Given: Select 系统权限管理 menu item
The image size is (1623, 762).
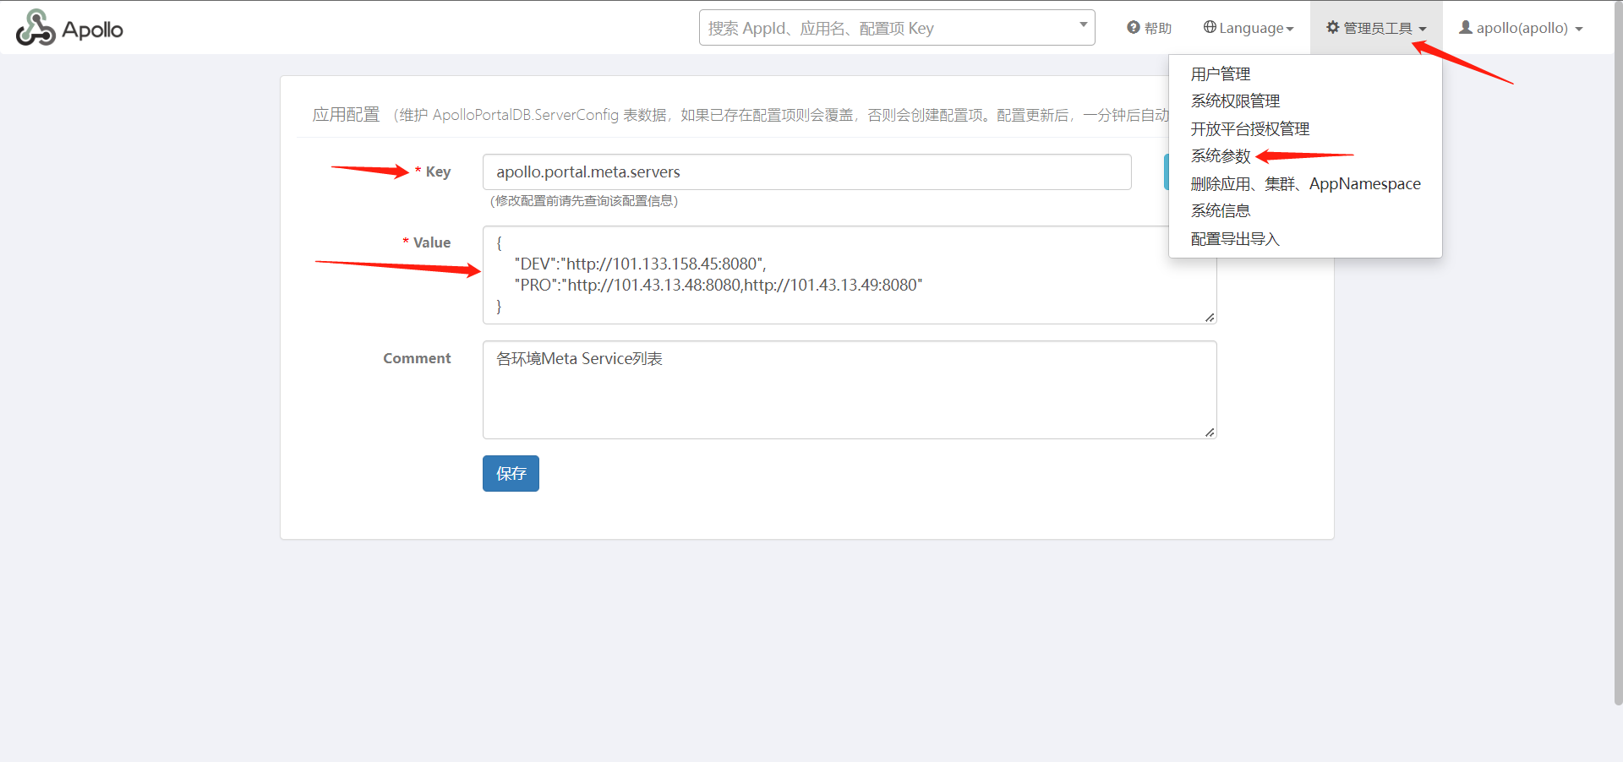Looking at the screenshot, I should 1235,101.
